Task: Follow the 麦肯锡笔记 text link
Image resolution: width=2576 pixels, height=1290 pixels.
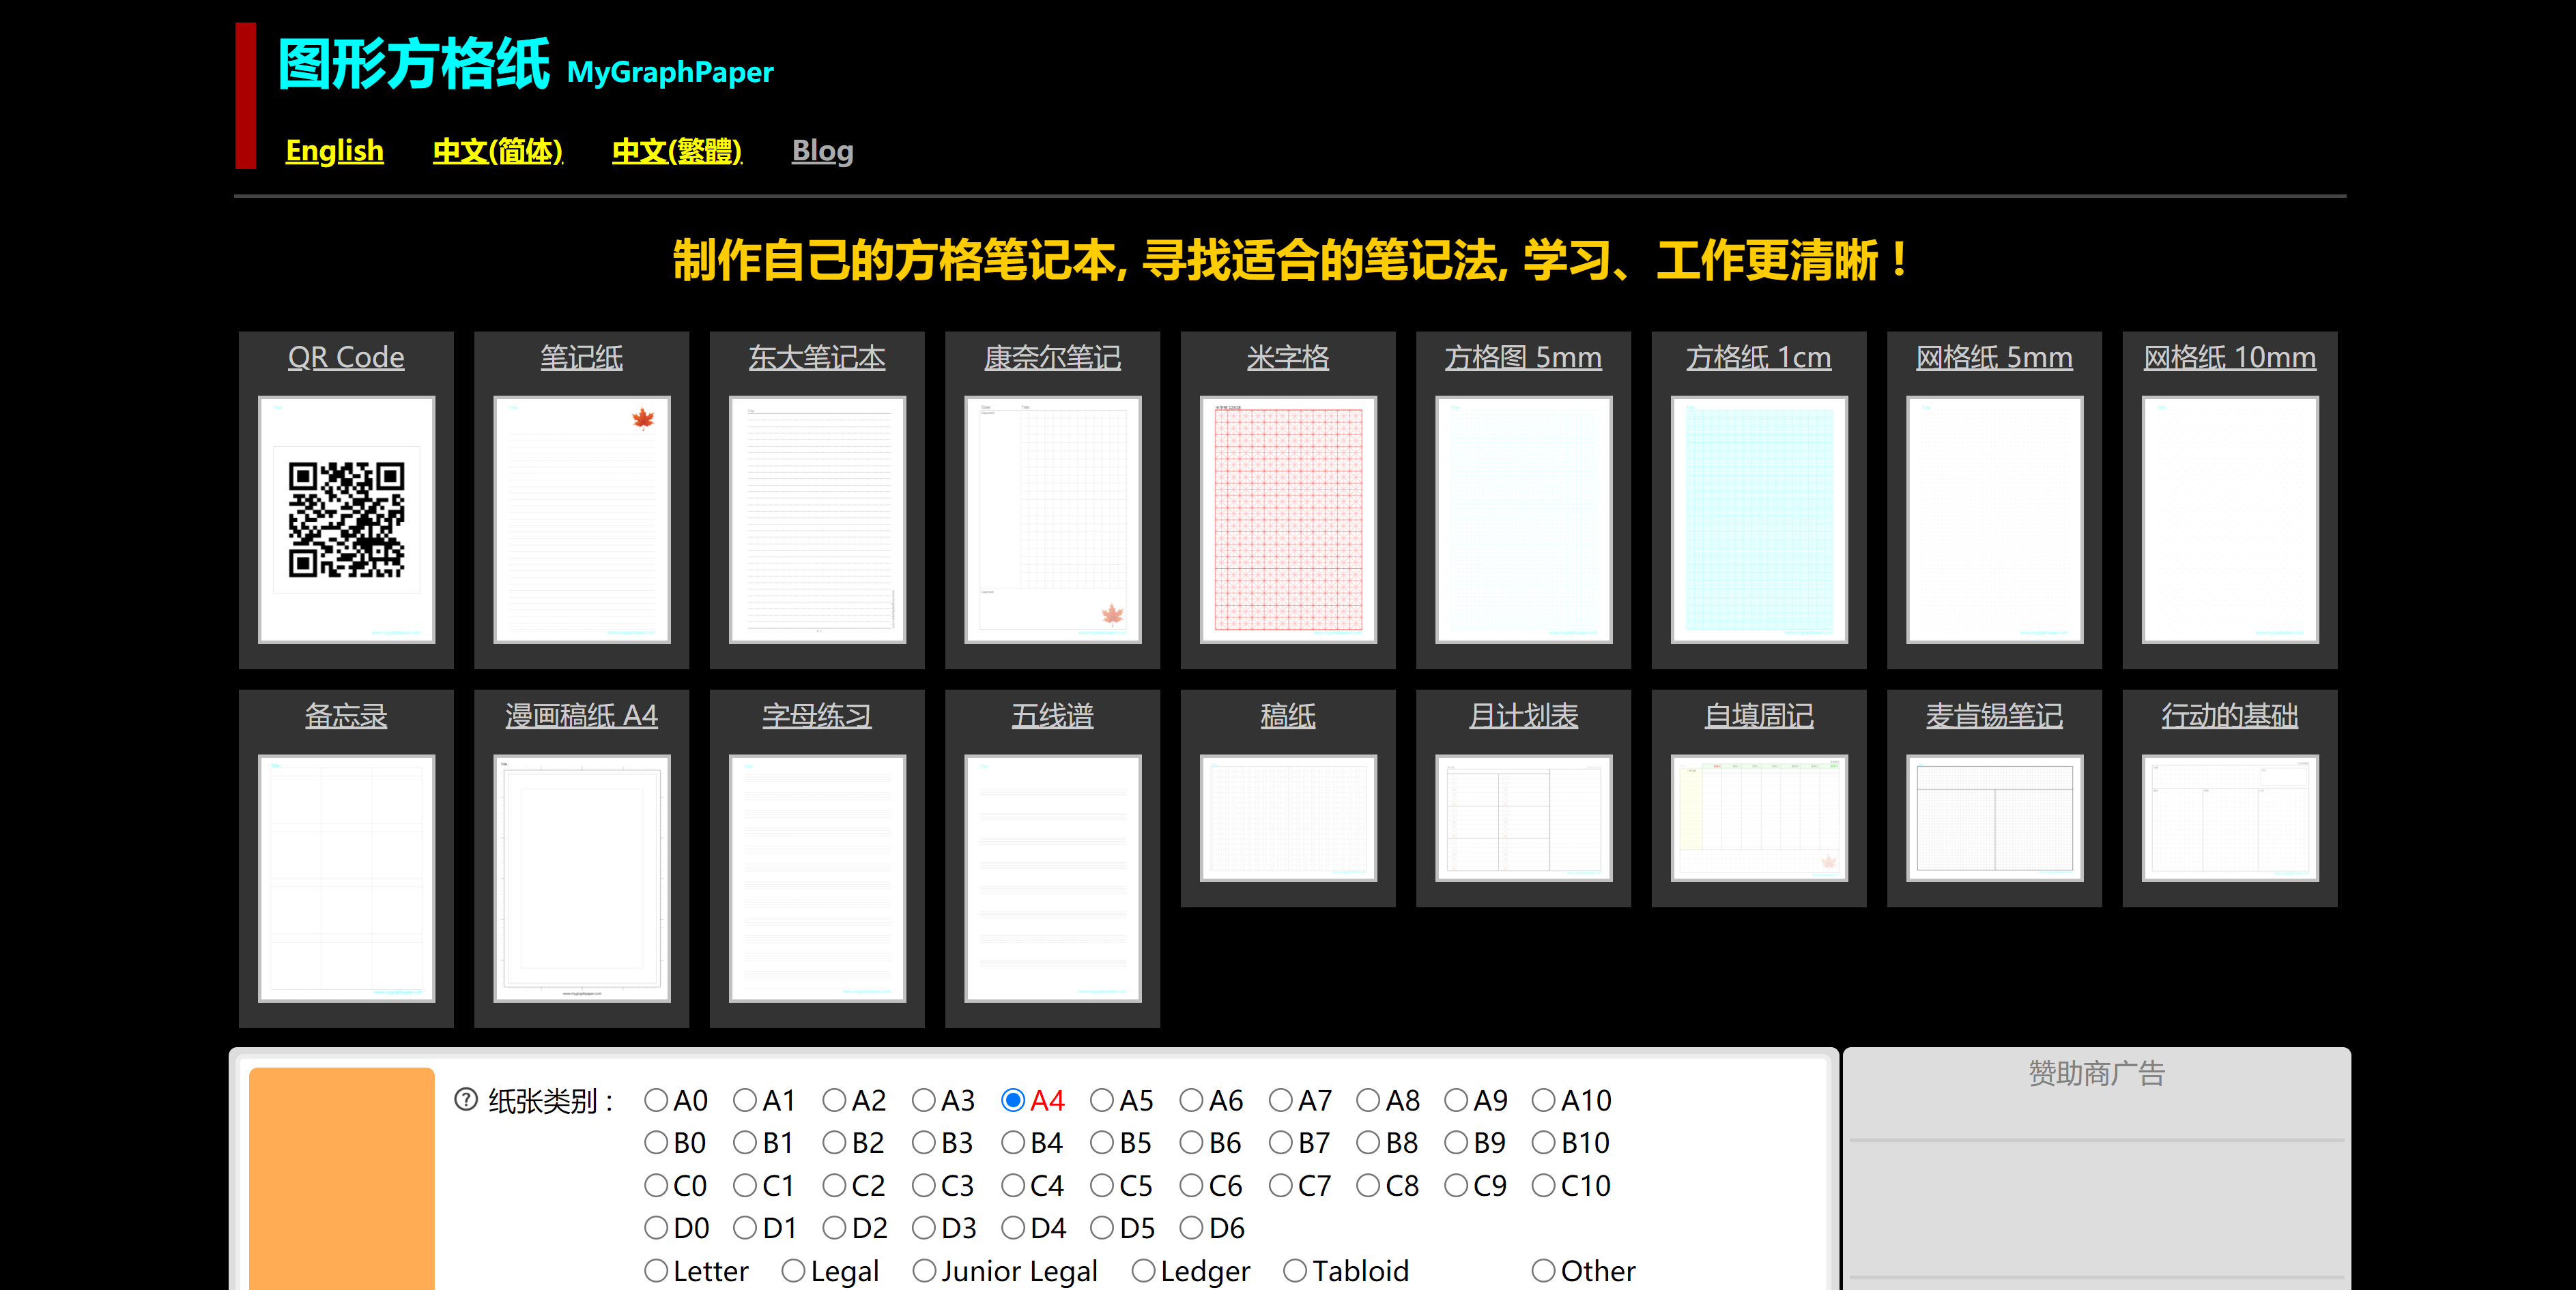Action: click(1995, 716)
